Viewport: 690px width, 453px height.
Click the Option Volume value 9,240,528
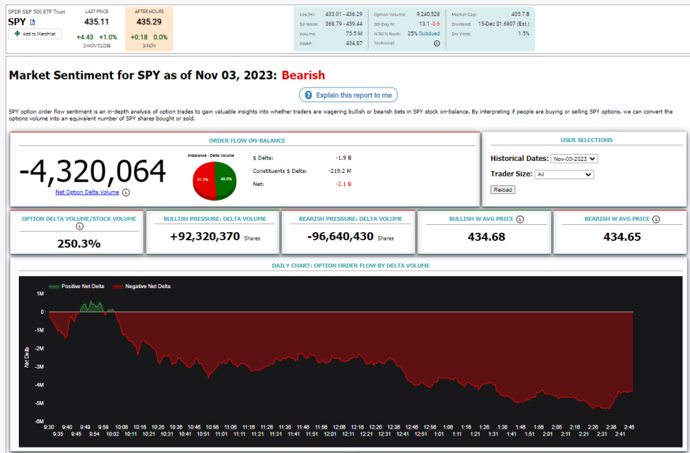(428, 14)
